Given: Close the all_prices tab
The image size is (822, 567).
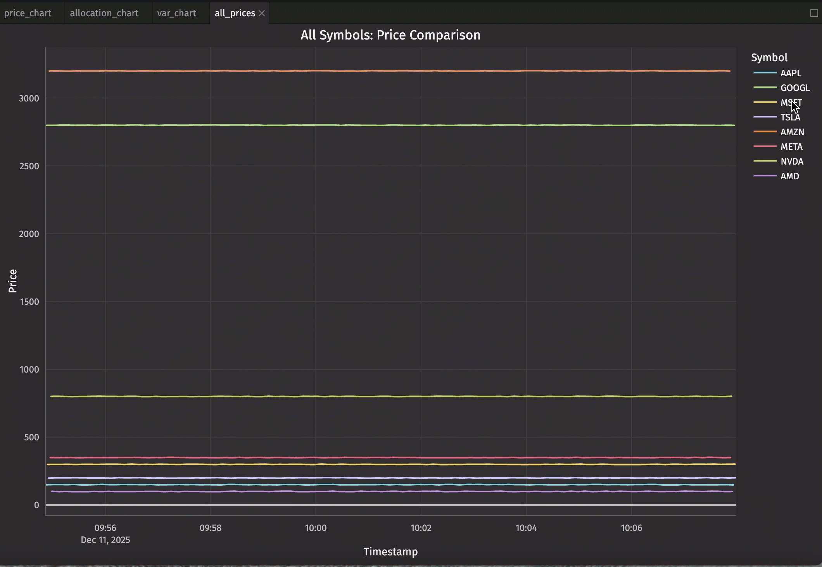Looking at the screenshot, I should (x=262, y=13).
